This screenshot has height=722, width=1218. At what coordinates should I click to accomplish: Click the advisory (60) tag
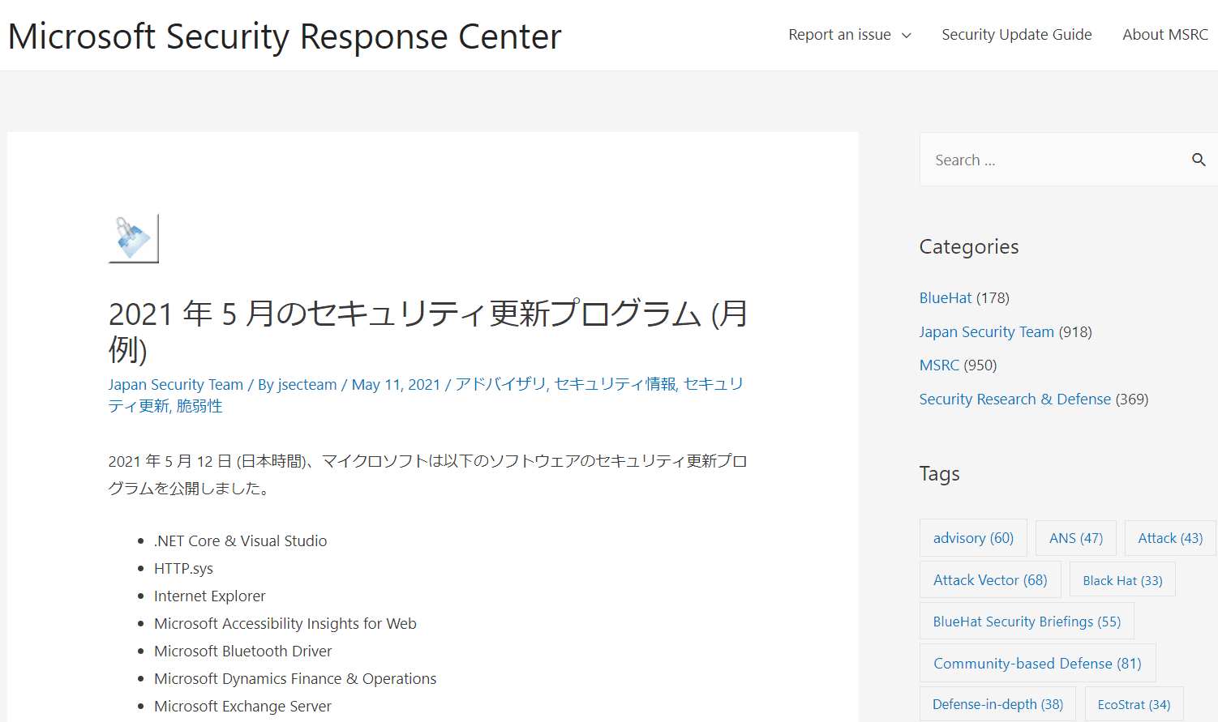click(973, 538)
